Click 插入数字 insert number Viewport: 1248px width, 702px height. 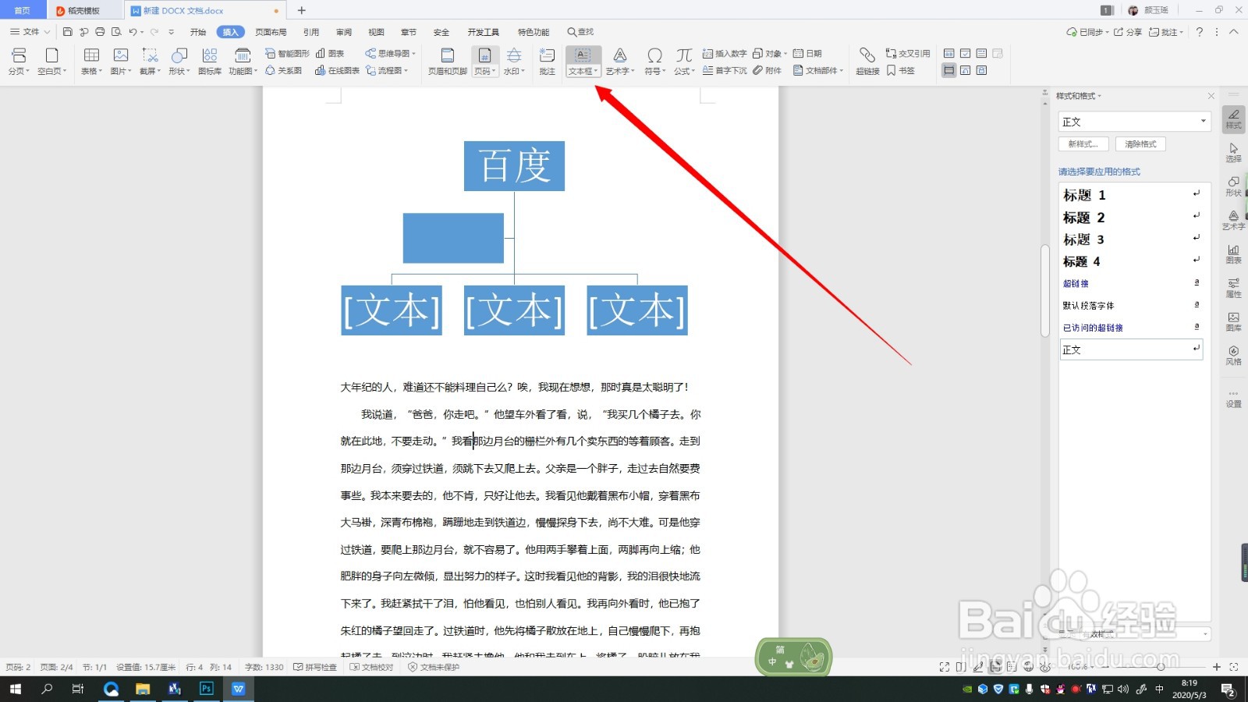pos(725,54)
